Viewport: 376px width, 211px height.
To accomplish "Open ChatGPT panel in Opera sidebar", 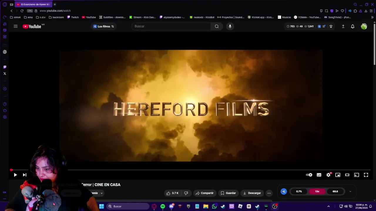I will tap(5, 52).
